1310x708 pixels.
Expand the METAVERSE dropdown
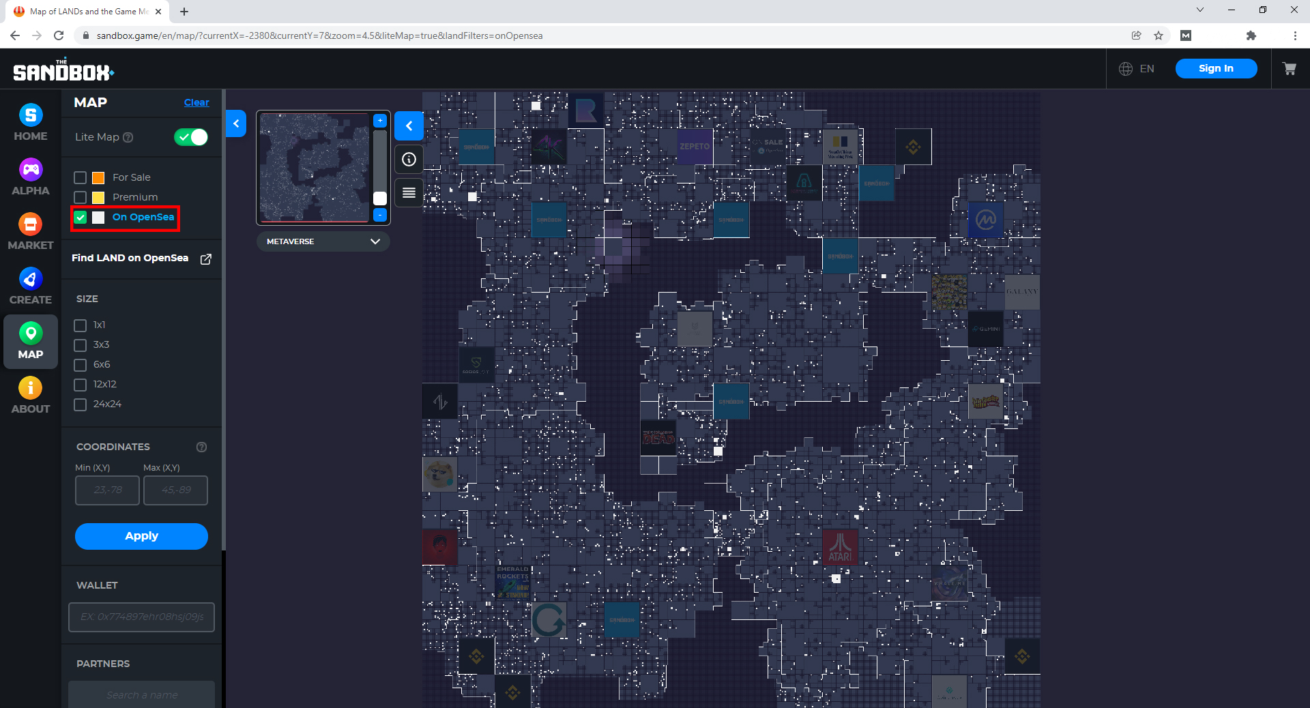323,241
